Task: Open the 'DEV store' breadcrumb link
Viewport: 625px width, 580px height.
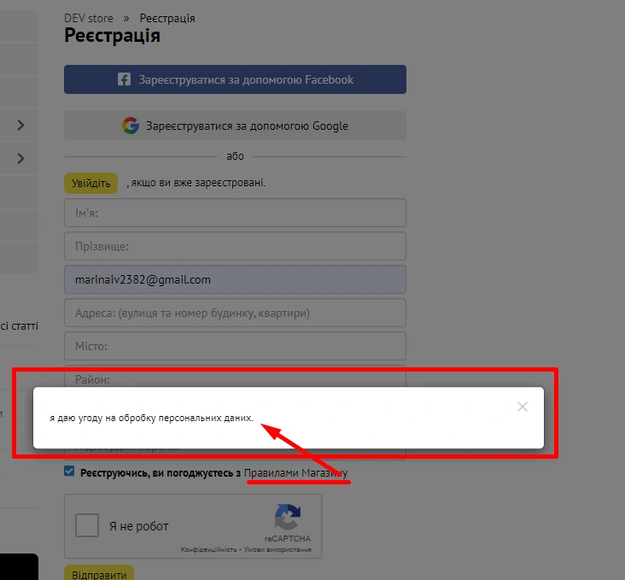Action: (x=89, y=18)
